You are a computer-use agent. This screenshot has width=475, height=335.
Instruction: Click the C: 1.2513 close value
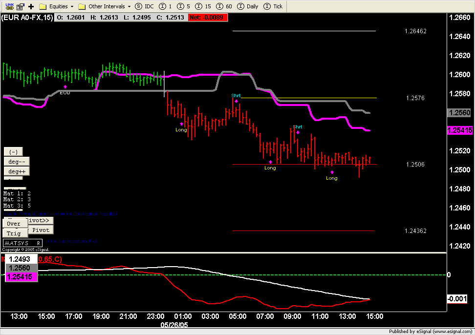170,18
